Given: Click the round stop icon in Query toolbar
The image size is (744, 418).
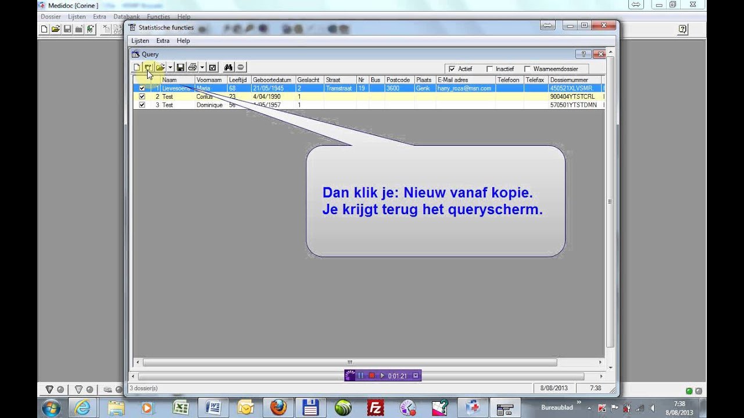Looking at the screenshot, I should (x=241, y=67).
